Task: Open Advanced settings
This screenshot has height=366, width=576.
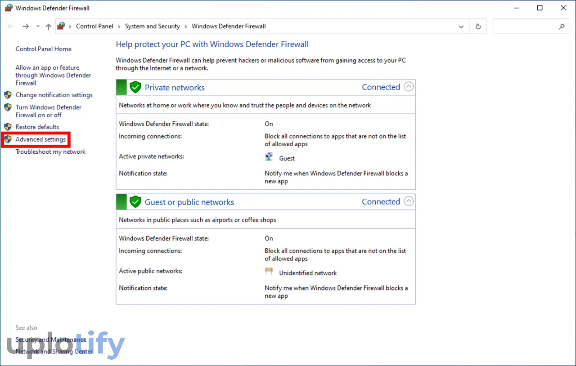Action: 40,139
